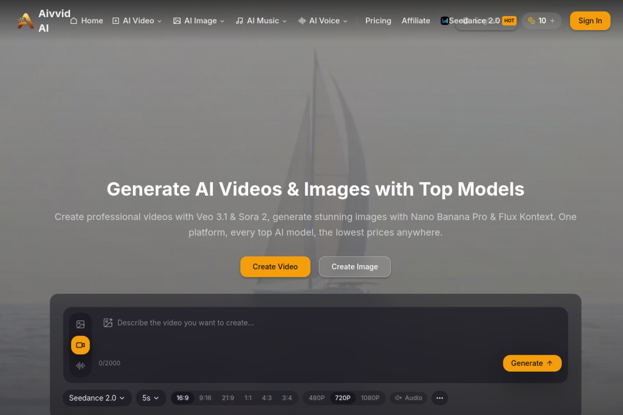Open the 5s duration dropdown
623x415 pixels.
point(151,398)
